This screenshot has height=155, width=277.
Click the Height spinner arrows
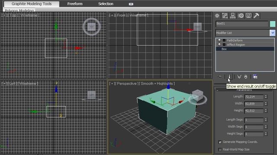coord(266,111)
